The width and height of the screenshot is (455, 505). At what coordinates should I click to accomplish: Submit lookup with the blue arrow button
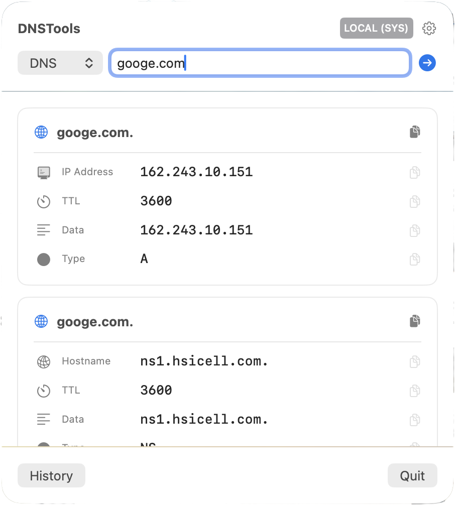(x=427, y=63)
